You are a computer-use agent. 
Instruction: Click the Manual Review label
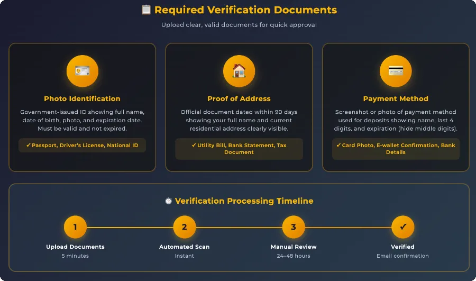click(x=294, y=247)
